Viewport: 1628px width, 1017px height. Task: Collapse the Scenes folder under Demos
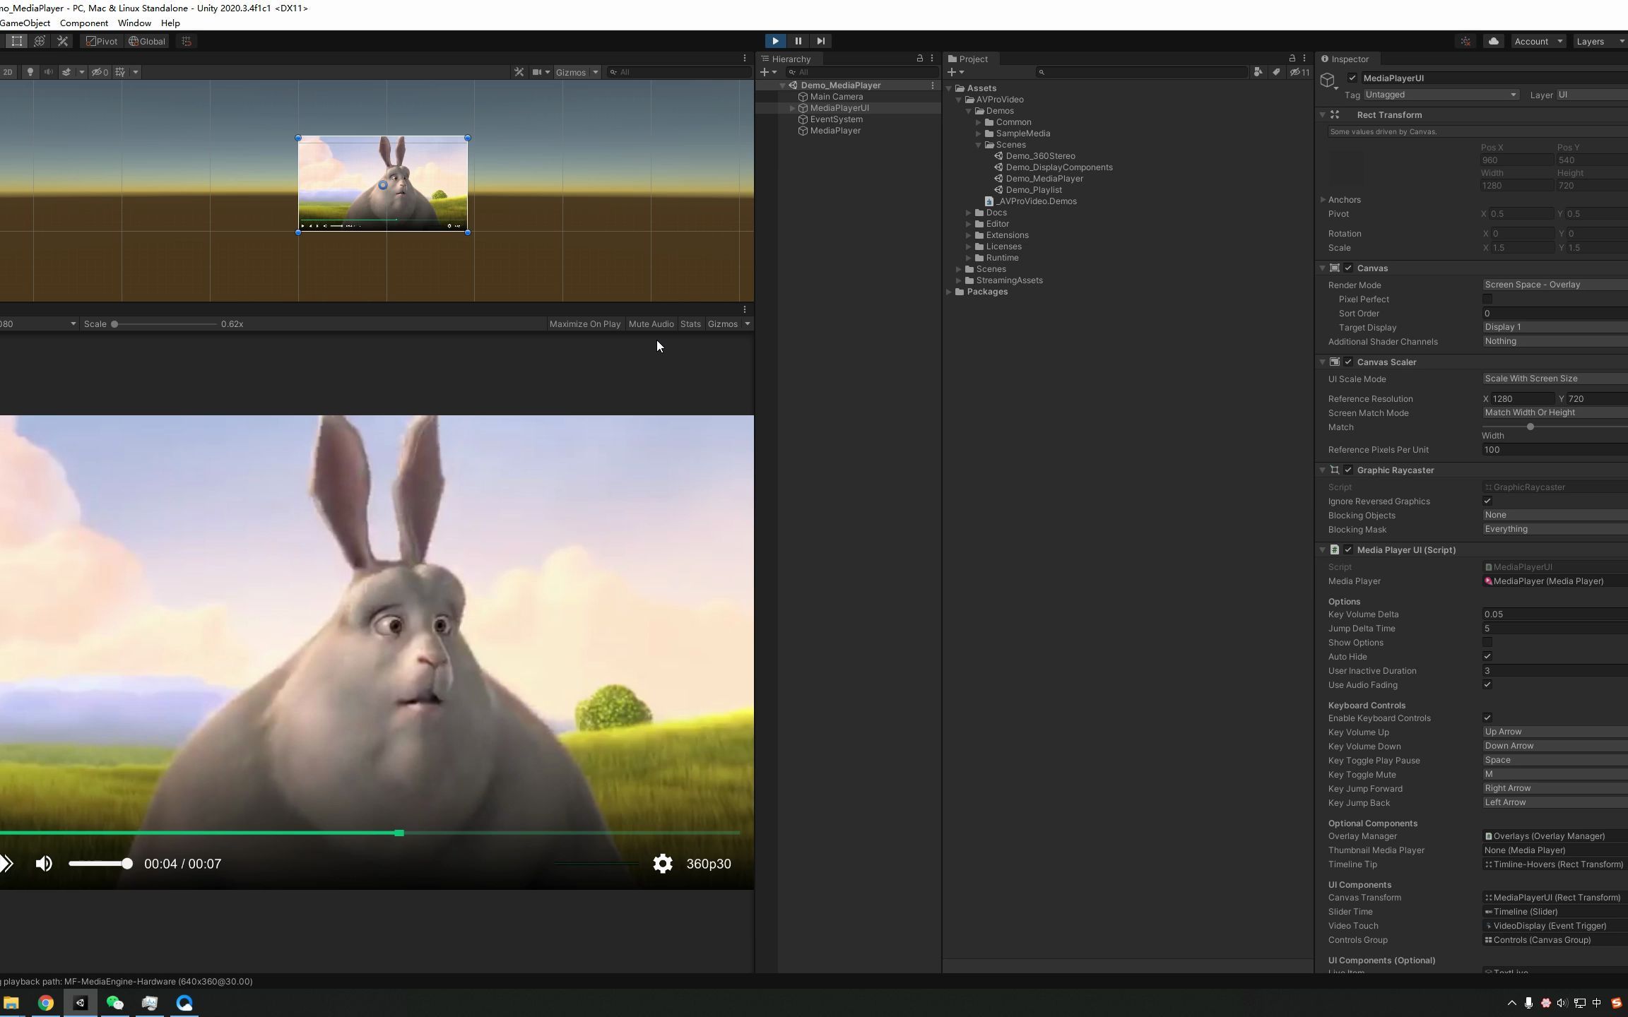(x=979, y=145)
